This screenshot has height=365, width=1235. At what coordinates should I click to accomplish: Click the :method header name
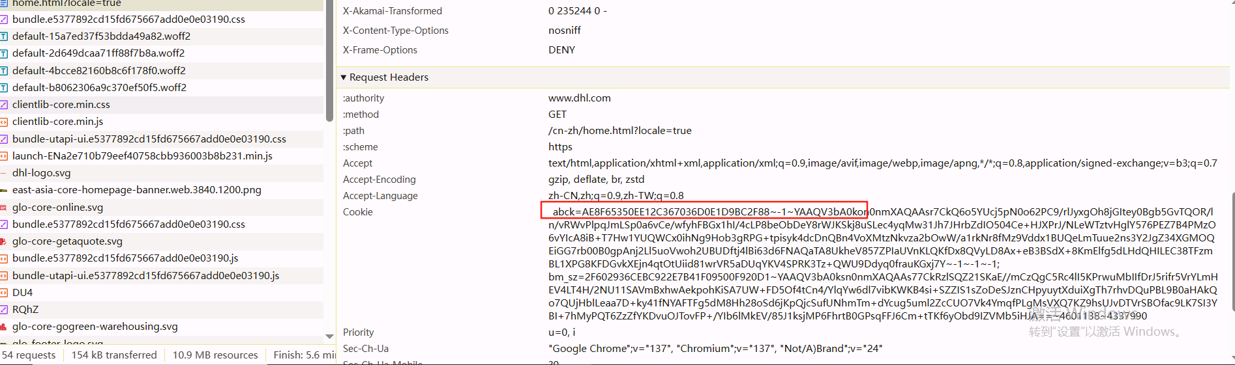[361, 115]
